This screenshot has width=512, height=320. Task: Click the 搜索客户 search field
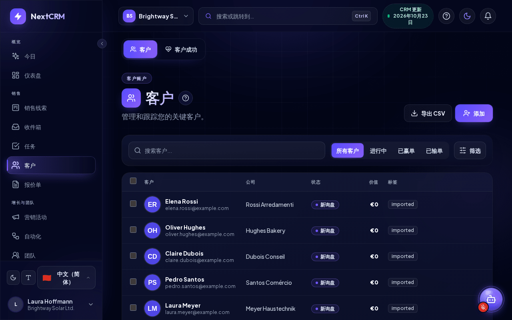point(227,150)
